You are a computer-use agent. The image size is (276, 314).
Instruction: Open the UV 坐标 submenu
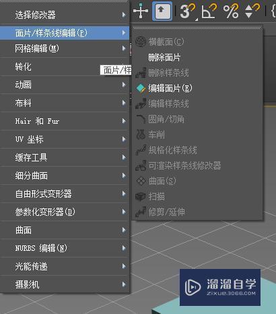[x=65, y=139]
